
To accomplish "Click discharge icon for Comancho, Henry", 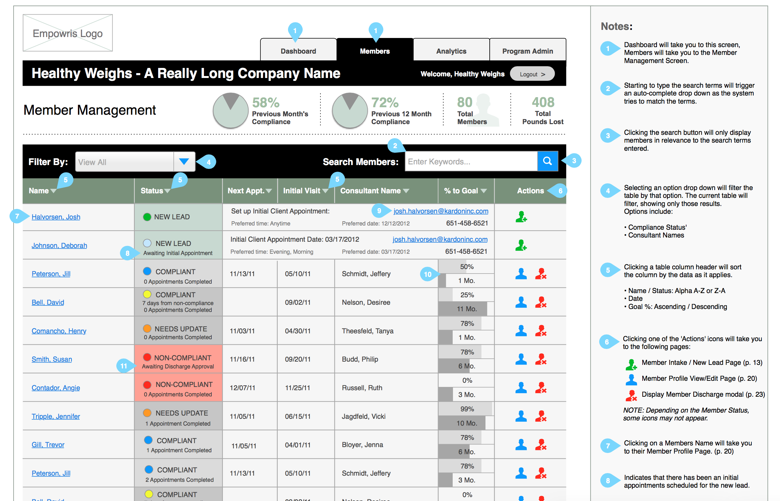I will 541,330.
